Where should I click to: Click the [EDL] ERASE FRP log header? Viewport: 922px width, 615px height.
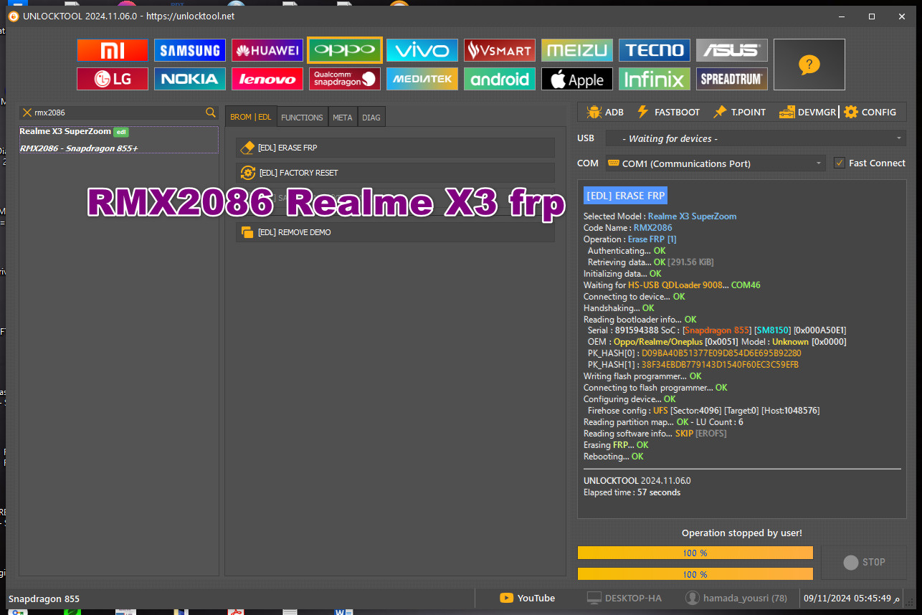coord(625,195)
